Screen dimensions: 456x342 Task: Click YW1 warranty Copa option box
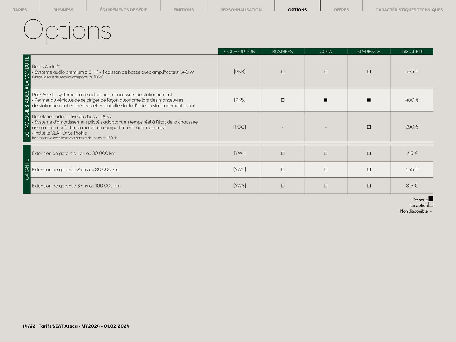(x=326, y=153)
